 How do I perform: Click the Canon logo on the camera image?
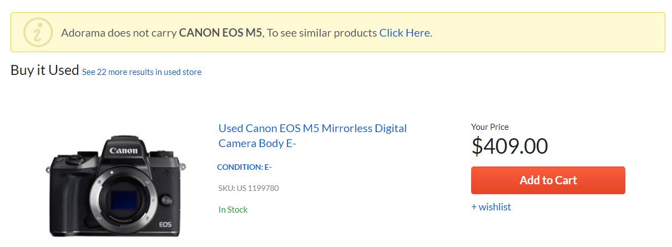[x=123, y=150]
